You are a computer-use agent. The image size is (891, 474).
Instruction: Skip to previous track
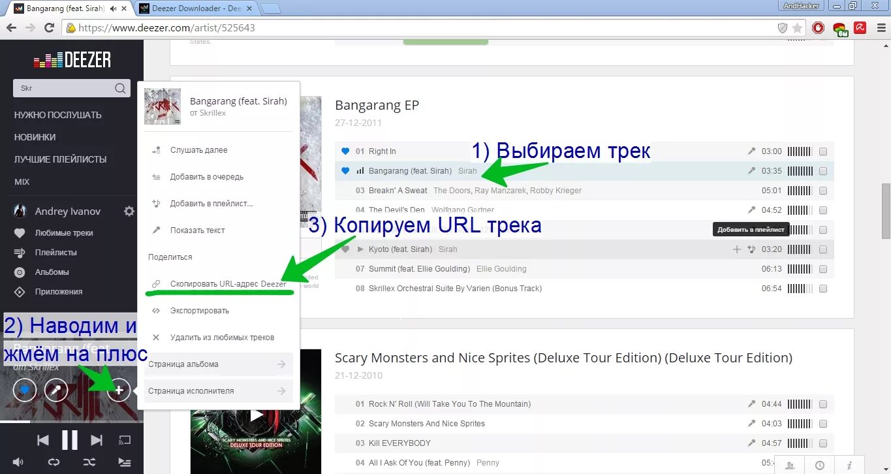pyautogui.click(x=42, y=440)
